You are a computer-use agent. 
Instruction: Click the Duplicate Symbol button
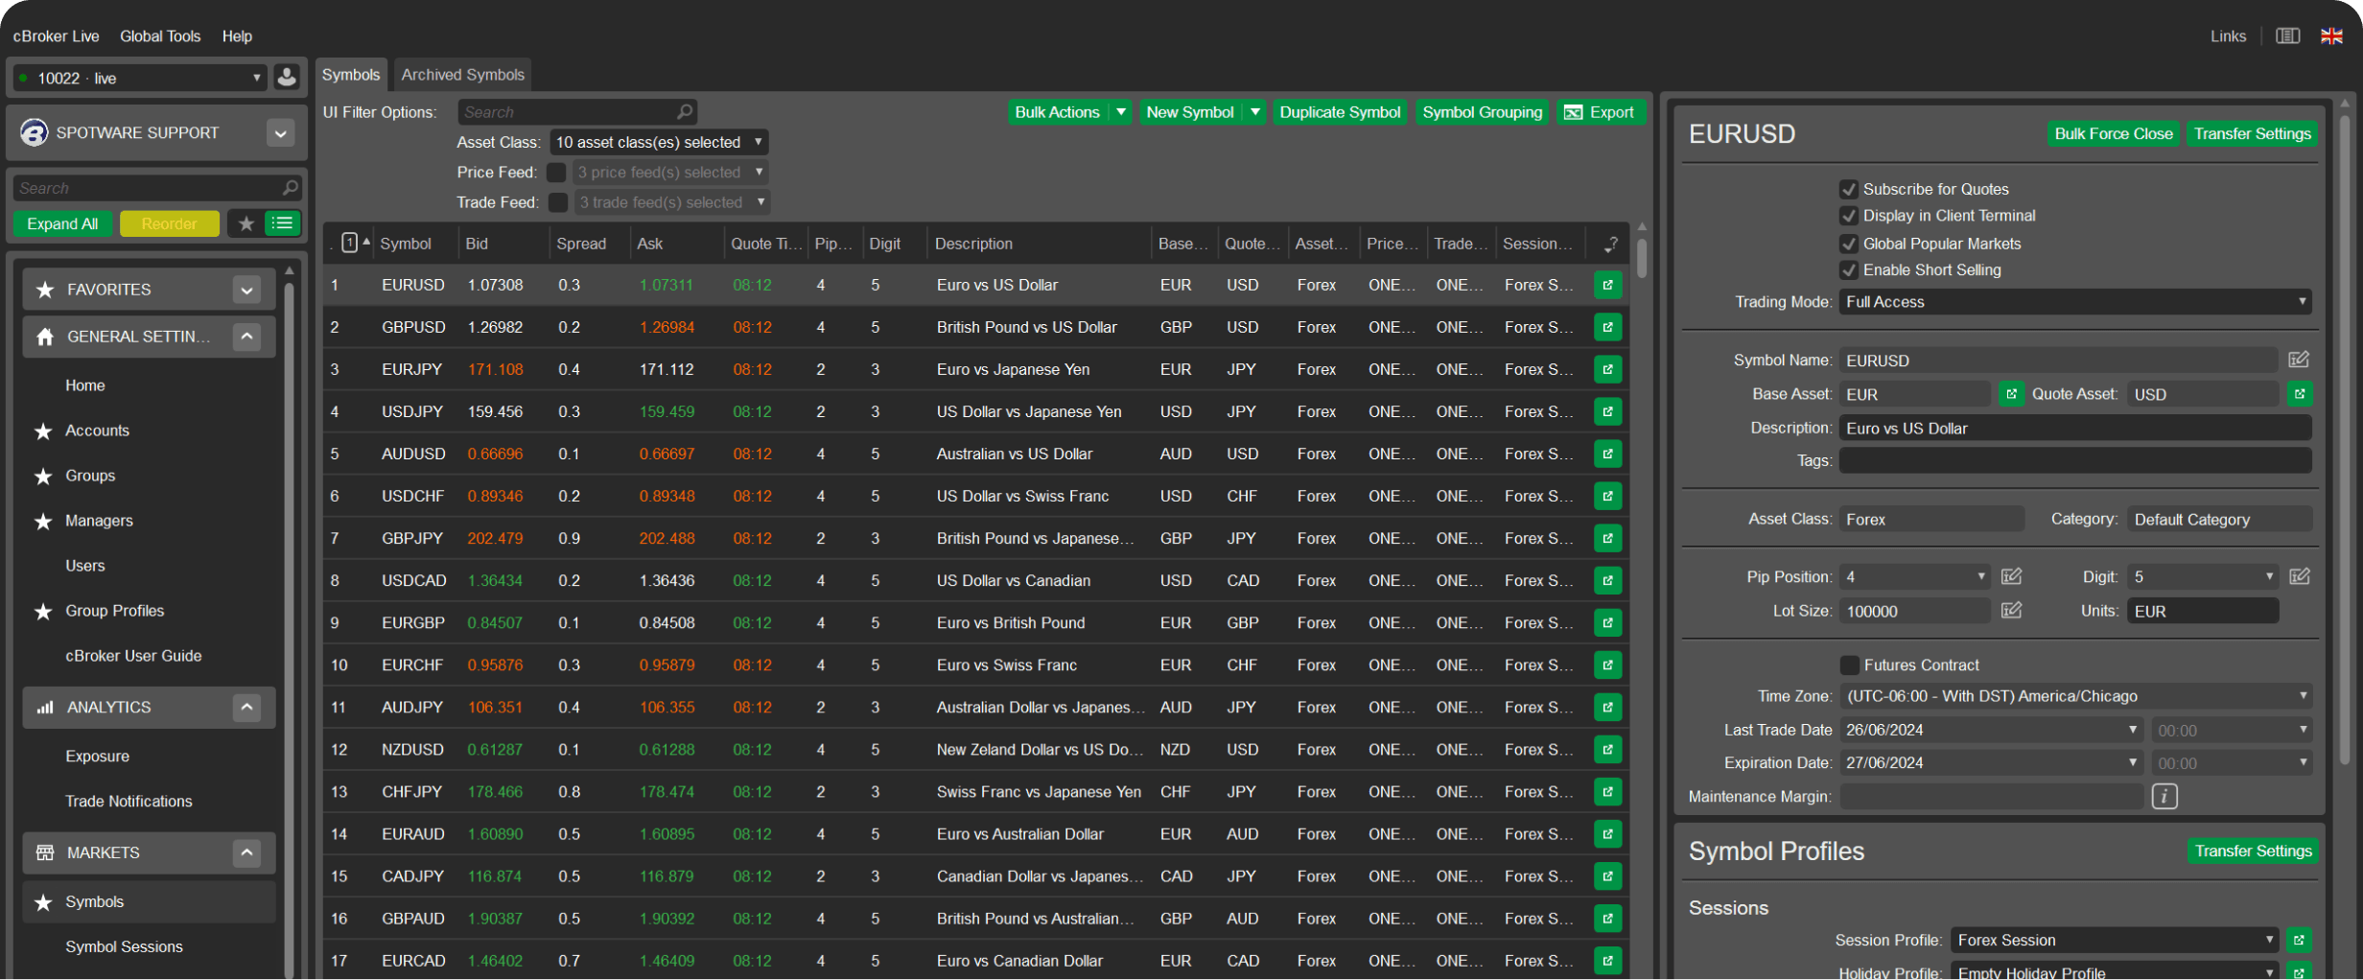click(1339, 112)
